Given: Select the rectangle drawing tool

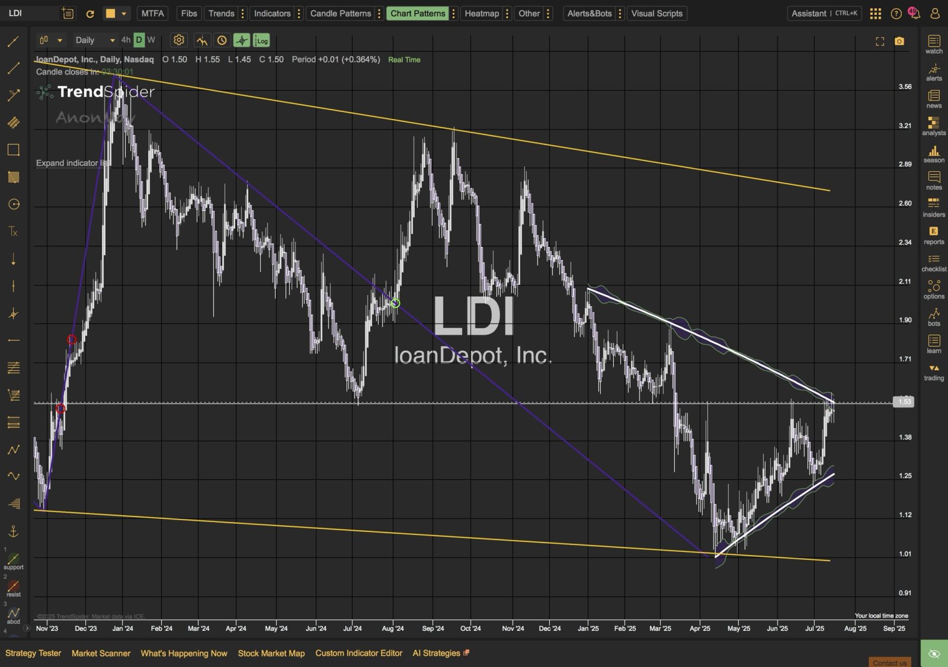Looking at the screenshot, I should [13, 150].
